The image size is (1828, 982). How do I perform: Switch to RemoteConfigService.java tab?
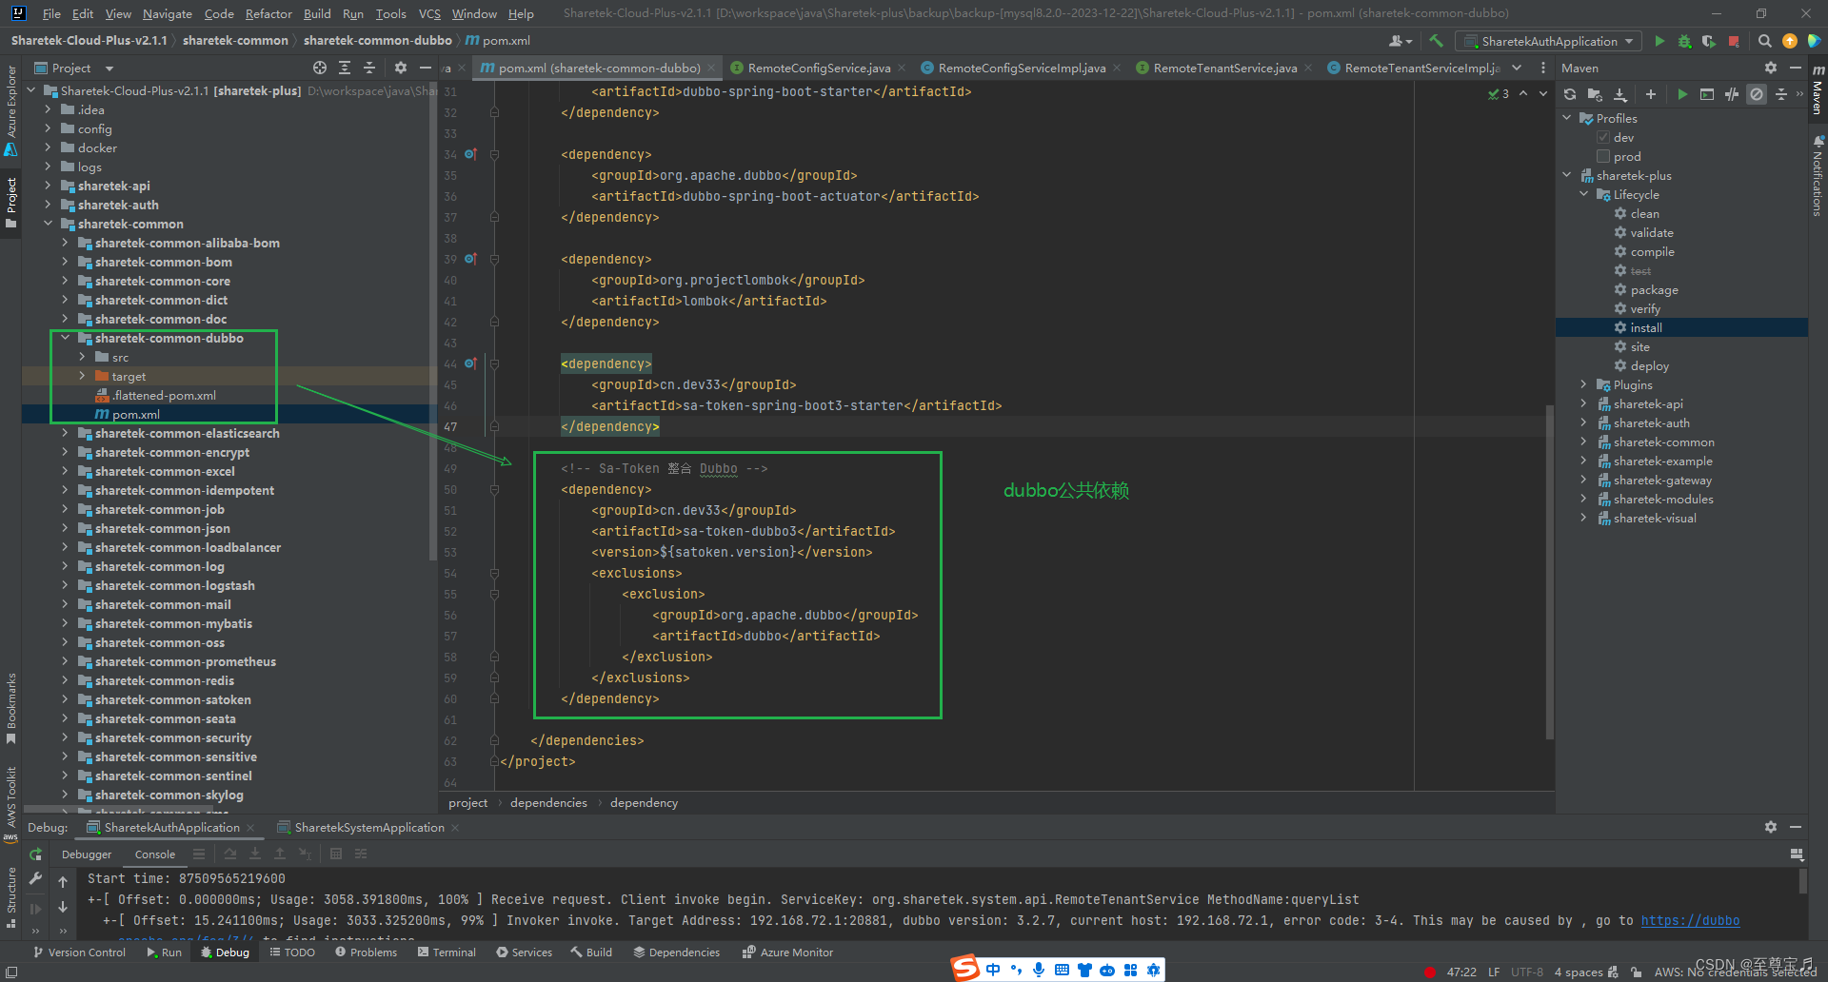click(x=819, y=68)
